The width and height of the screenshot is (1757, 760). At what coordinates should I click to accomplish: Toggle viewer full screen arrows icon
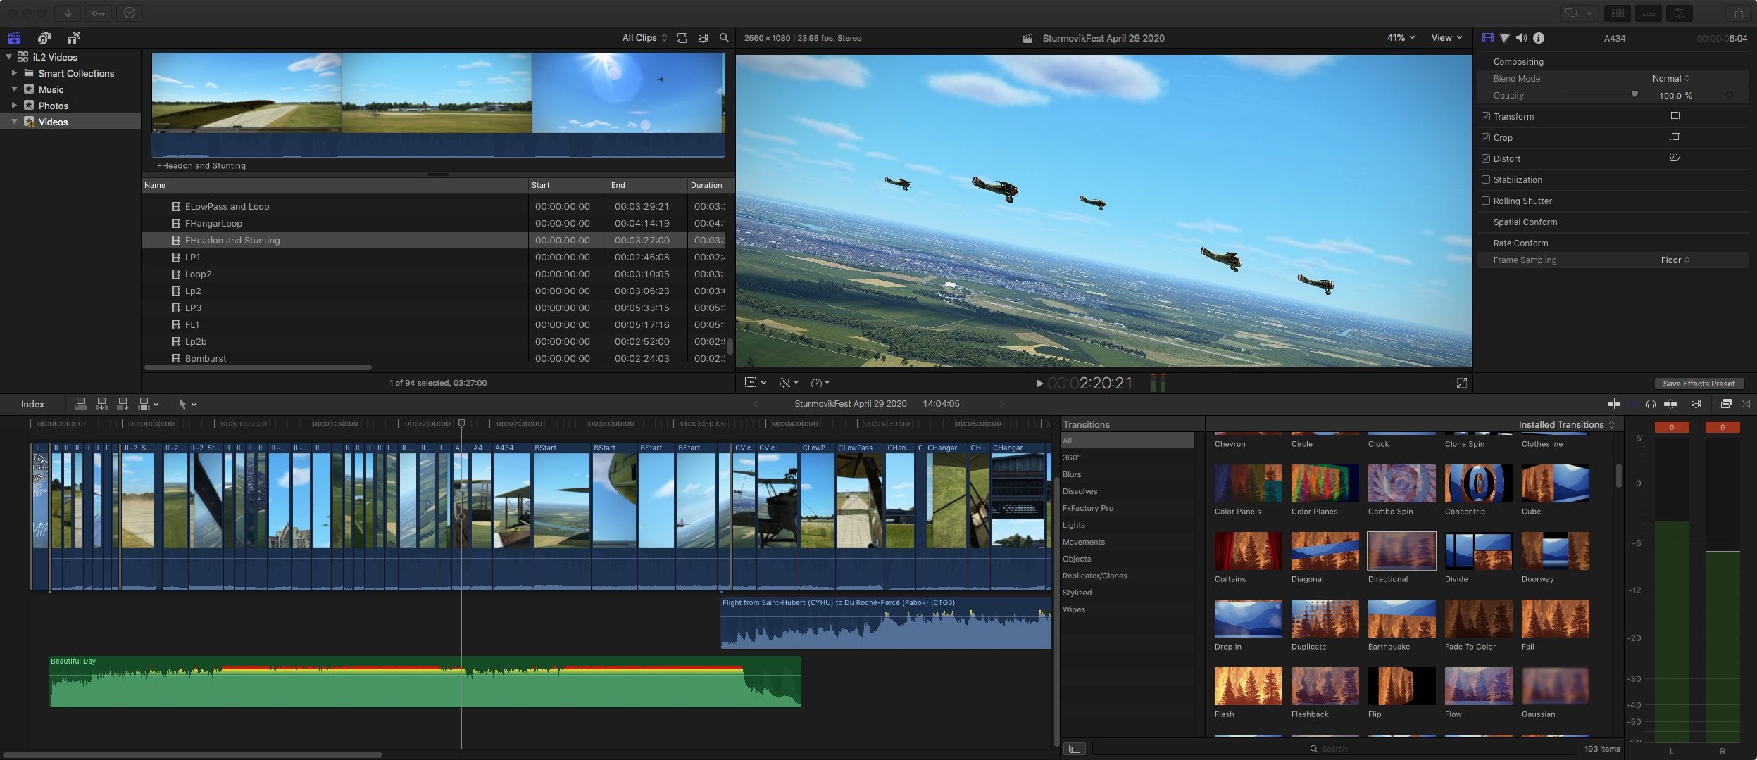(x=1462, y=383)
